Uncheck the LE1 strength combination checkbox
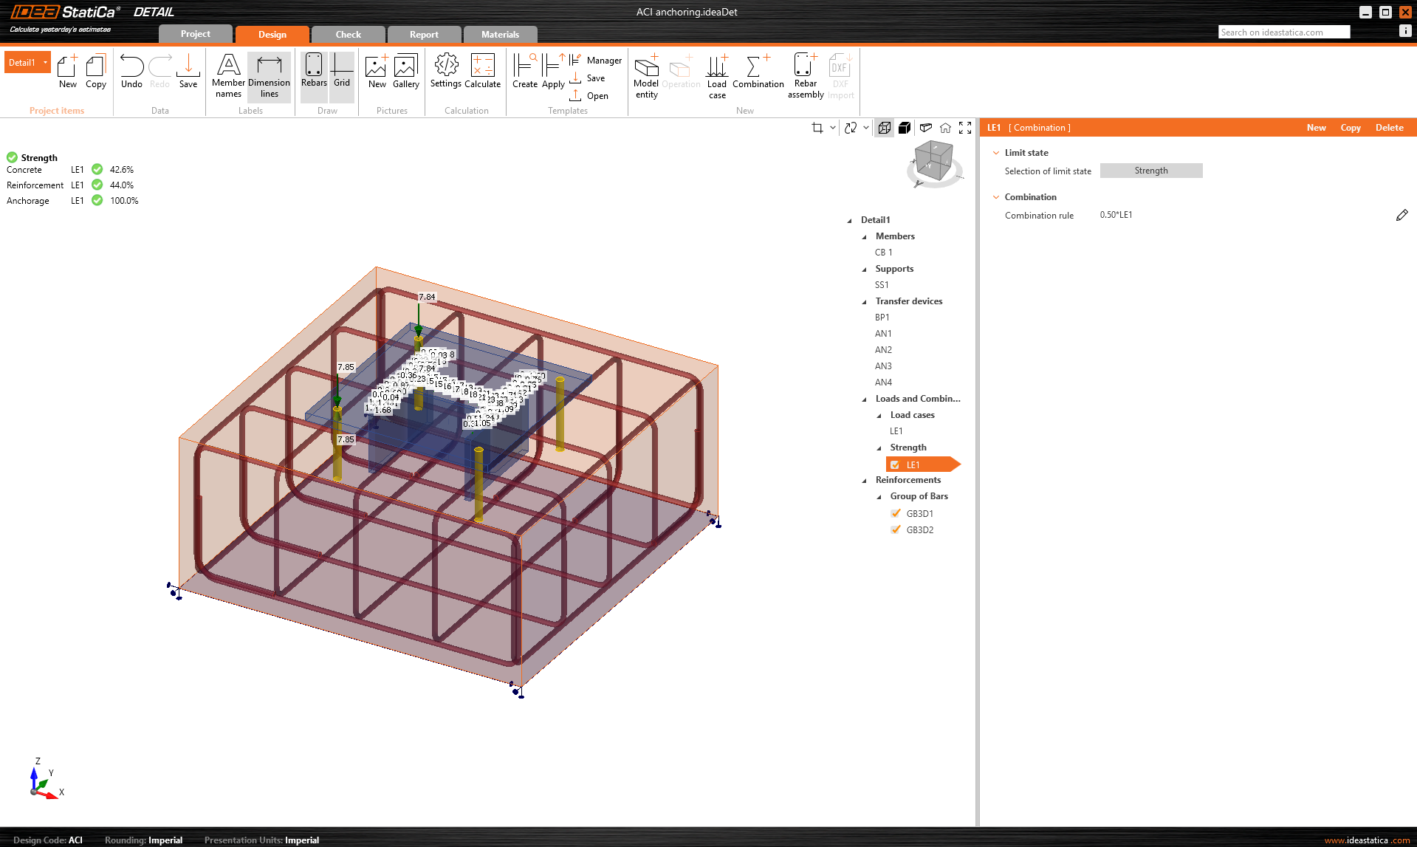Viewport: 1417px width, 847px height. (x=895, y=464)
